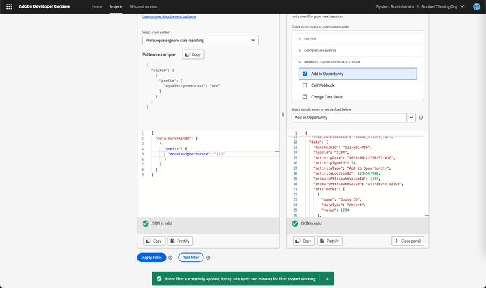Check the Call Webhook checkbox
The height and width of the screenshot is (288, 486).
305,85
